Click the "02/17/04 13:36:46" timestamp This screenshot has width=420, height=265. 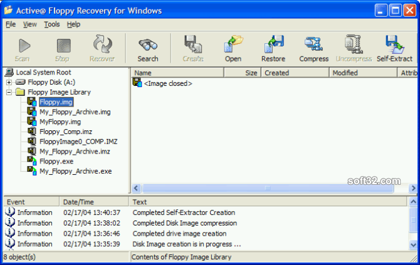click(x=92, y=234)
